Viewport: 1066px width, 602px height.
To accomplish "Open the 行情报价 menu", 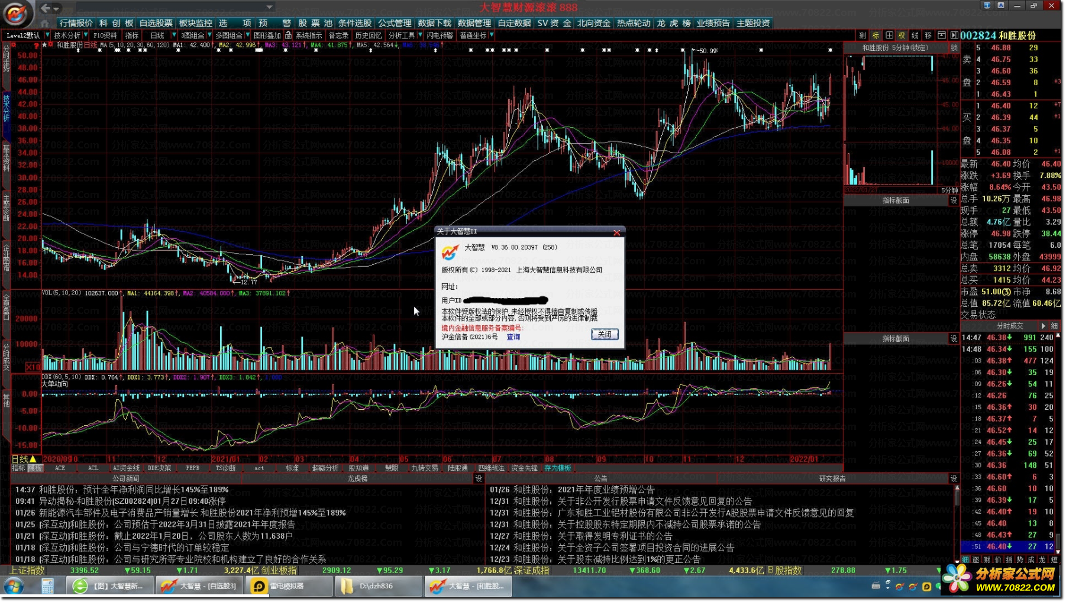I will (76, 23).
